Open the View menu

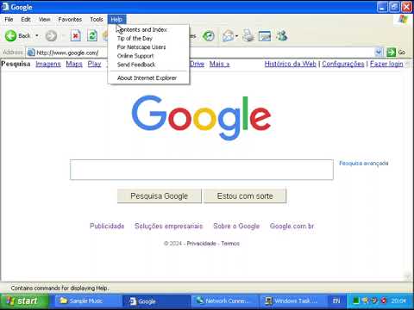click(x=44, y=20)
